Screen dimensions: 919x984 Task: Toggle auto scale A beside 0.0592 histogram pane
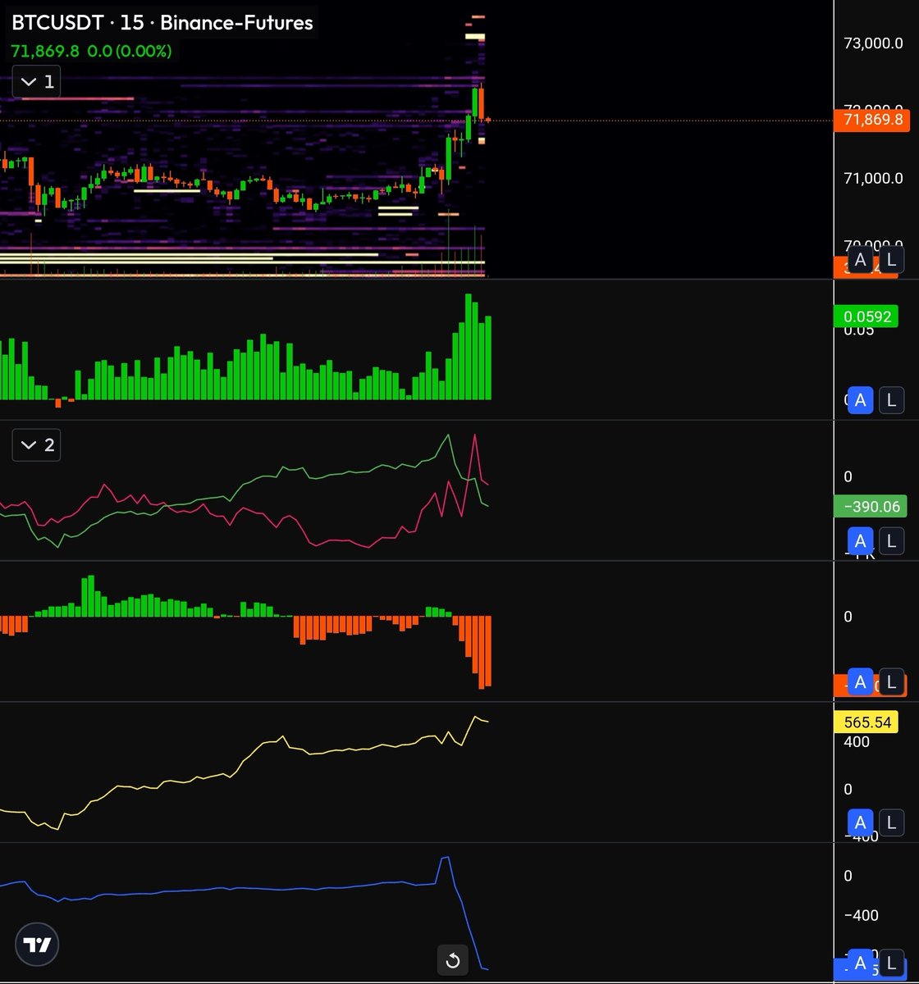pos(860,400)
